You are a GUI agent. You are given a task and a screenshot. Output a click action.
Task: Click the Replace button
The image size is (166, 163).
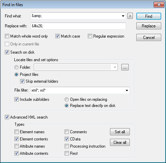(x=149, y=26)
